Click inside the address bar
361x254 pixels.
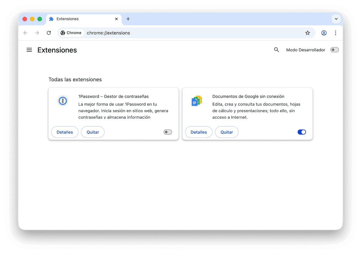coord(162,33)
